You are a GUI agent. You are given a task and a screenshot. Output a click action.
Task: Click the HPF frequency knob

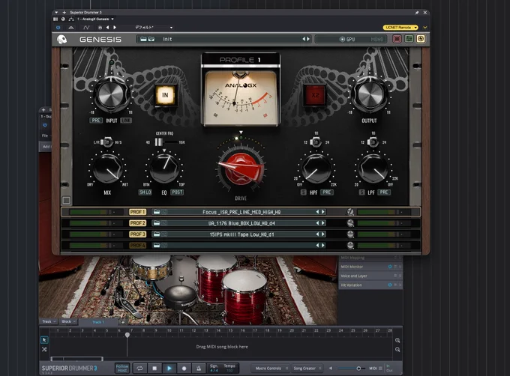click(x=316, y=169)
